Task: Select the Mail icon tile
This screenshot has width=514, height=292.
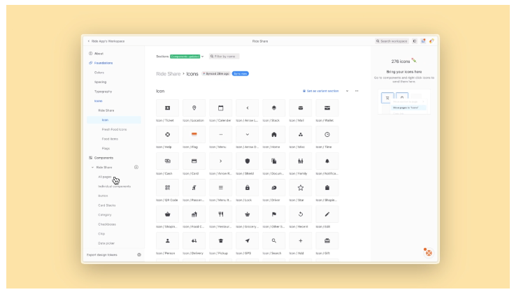Action: (x=300, y=108)
